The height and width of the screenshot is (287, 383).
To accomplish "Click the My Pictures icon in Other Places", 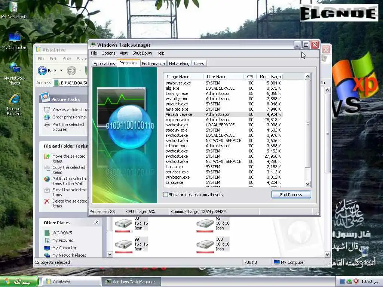I will [47, 240].
